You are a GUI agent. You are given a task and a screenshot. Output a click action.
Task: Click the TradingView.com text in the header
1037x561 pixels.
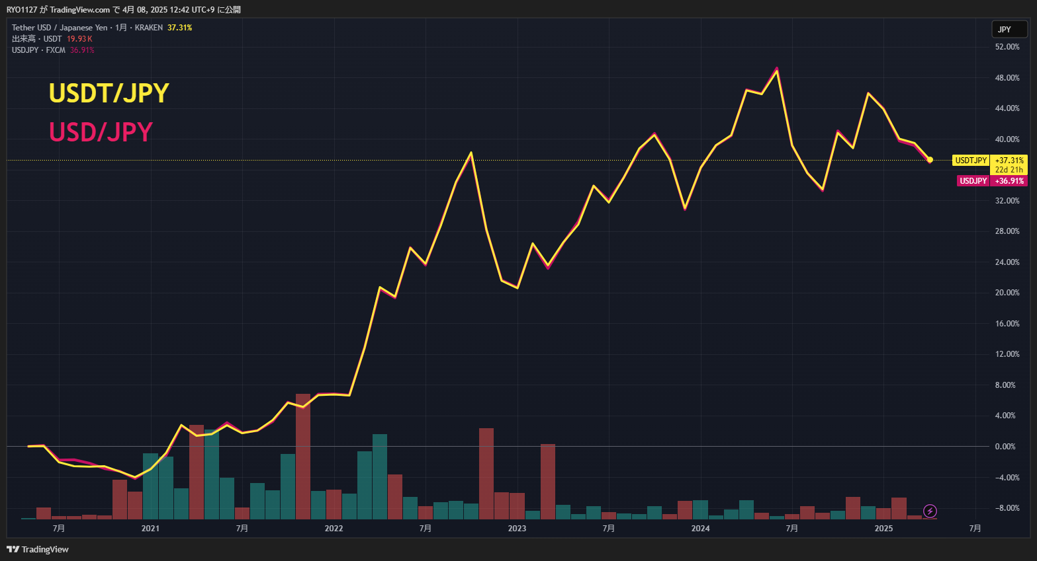(x=79, y=10)
